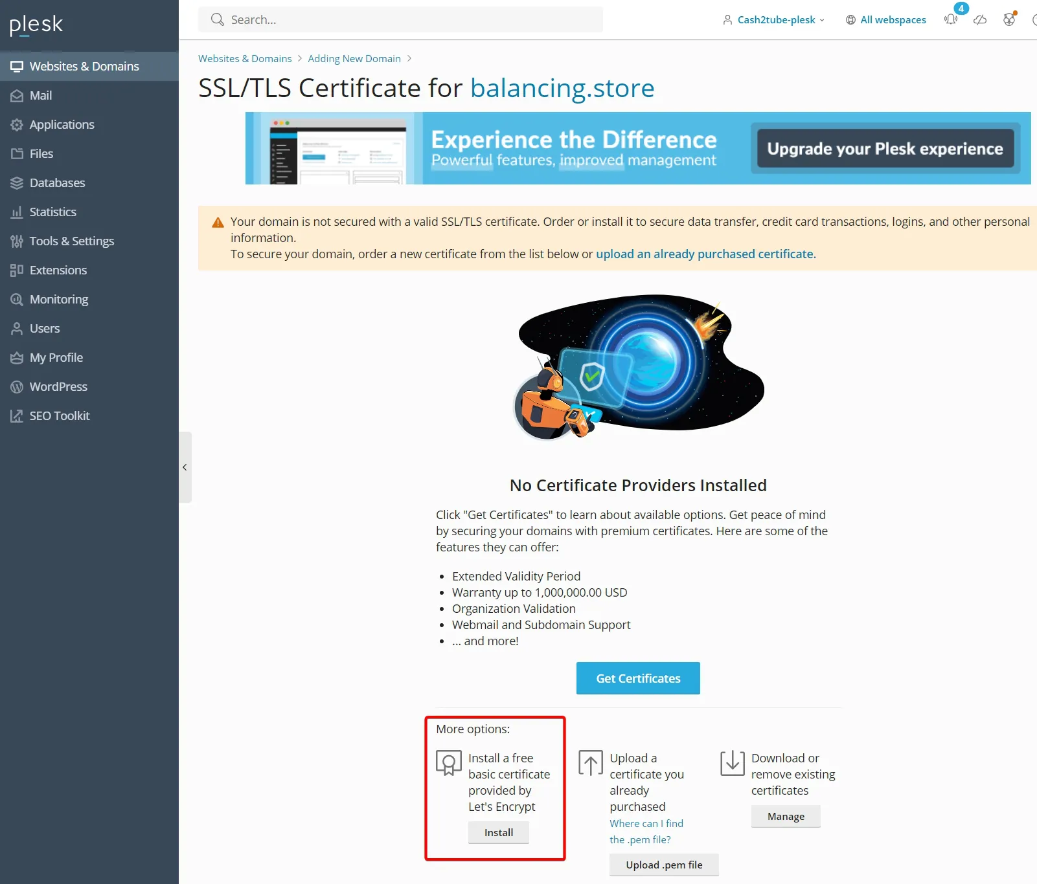Click the Extensions grid icon
1037x884 pixels.
(17, 271)
